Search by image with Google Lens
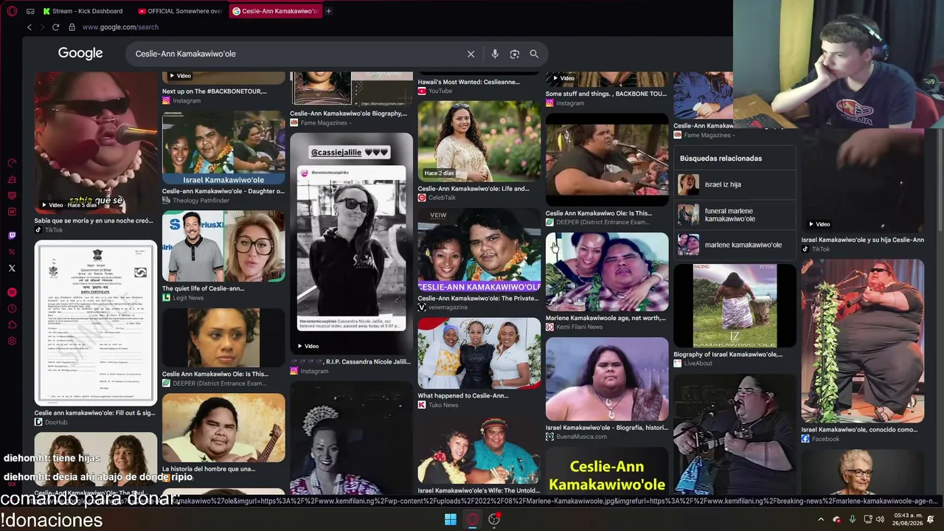The image size is (944, 531). [x=515, y=54]
